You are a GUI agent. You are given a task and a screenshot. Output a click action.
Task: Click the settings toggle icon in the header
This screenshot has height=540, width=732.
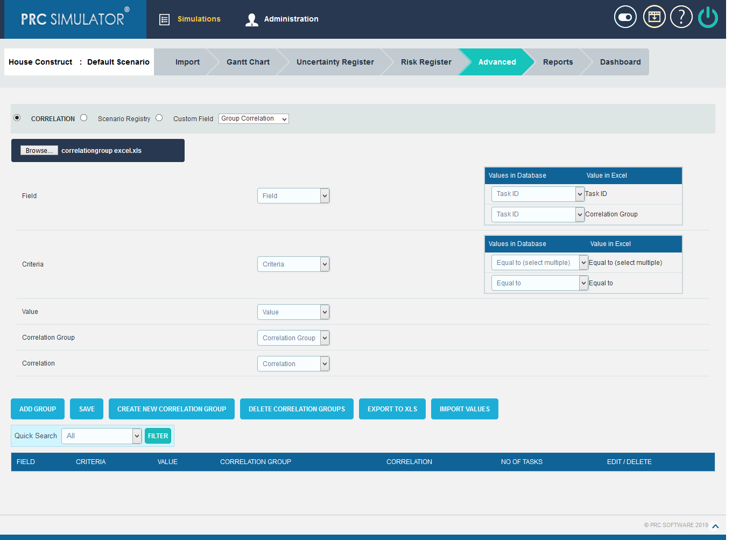(625, 17)
